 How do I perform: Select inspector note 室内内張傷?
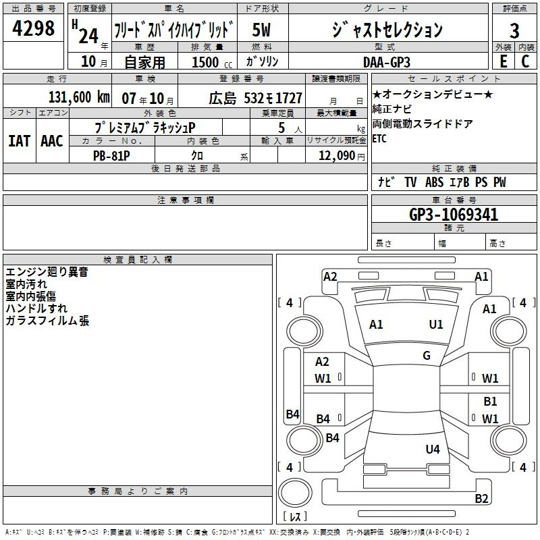pos(30,296)
